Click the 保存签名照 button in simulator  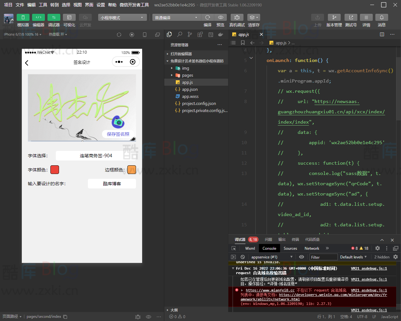tap(118, 134)
